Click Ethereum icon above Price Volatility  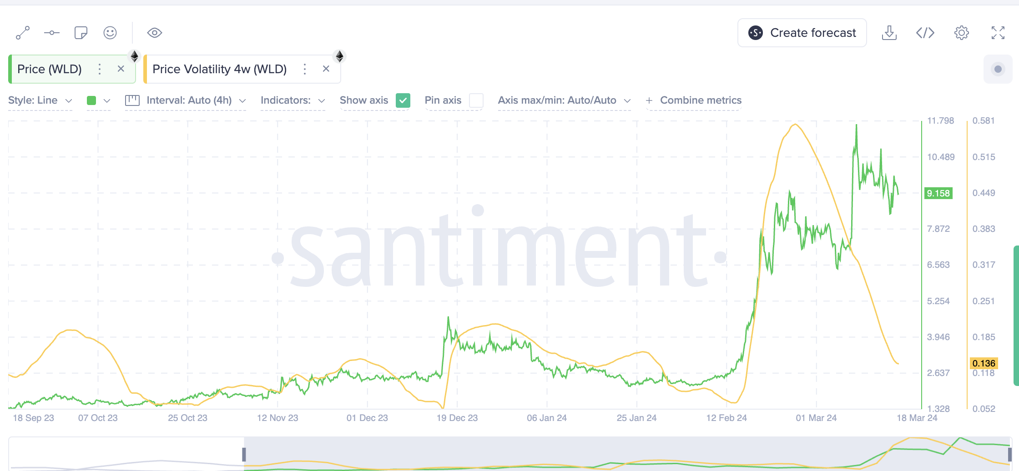[340, 56]
